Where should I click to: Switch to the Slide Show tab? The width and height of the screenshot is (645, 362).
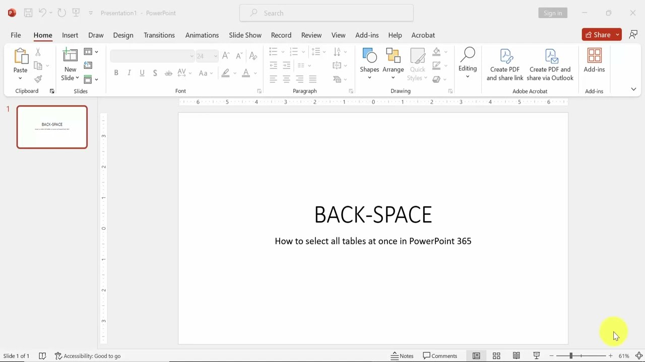click(x=245, y=35)
